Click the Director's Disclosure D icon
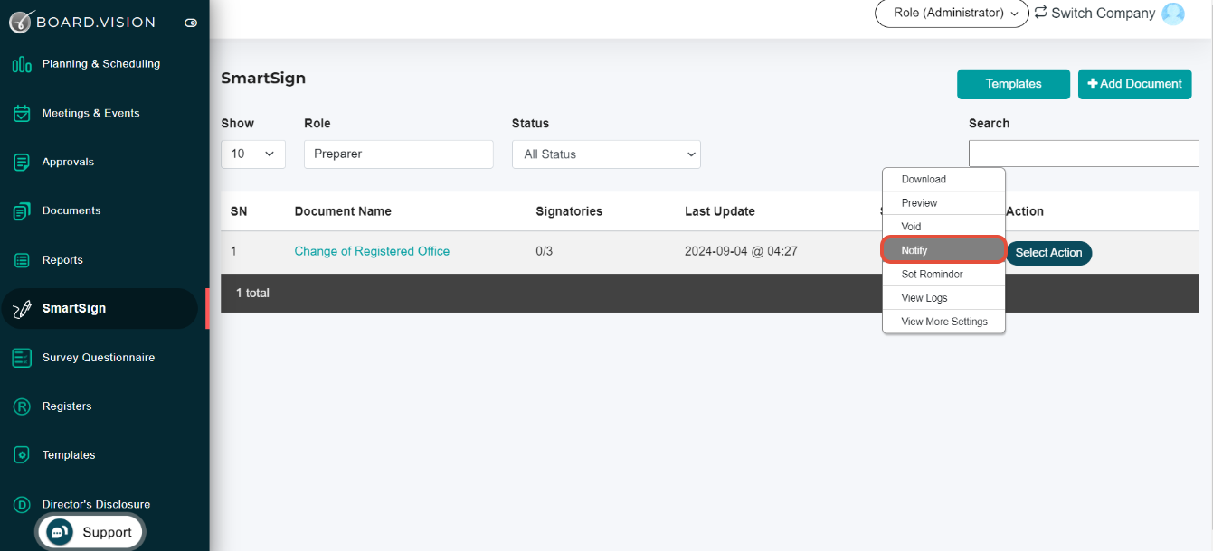The width and height of the screenshot is (1213, 551). (22, 504)
